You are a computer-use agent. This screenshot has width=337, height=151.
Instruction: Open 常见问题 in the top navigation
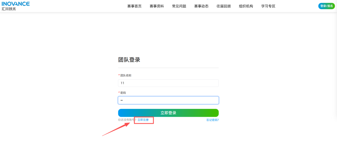pyautogui.click(x=179, y=6)
